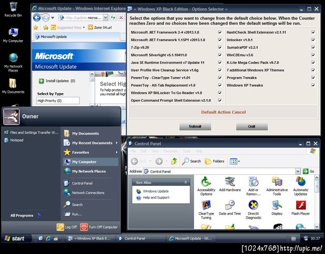This screenshot has width=325, height=254.
Task: Open My Computer desktop icon
Action: (x=13, y=35)
